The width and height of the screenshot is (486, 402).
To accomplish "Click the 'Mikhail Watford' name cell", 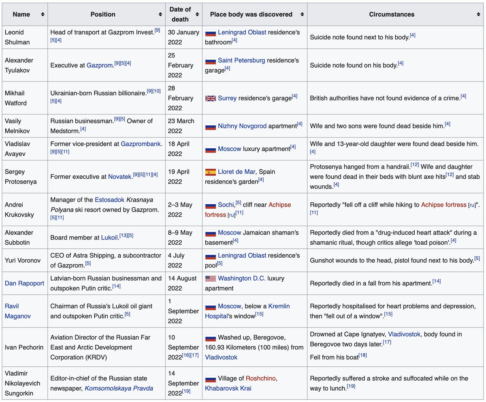I will click(25, 98).
